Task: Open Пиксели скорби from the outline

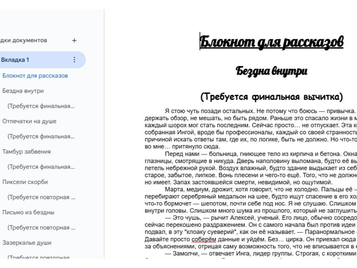Action: pos(25,182)
